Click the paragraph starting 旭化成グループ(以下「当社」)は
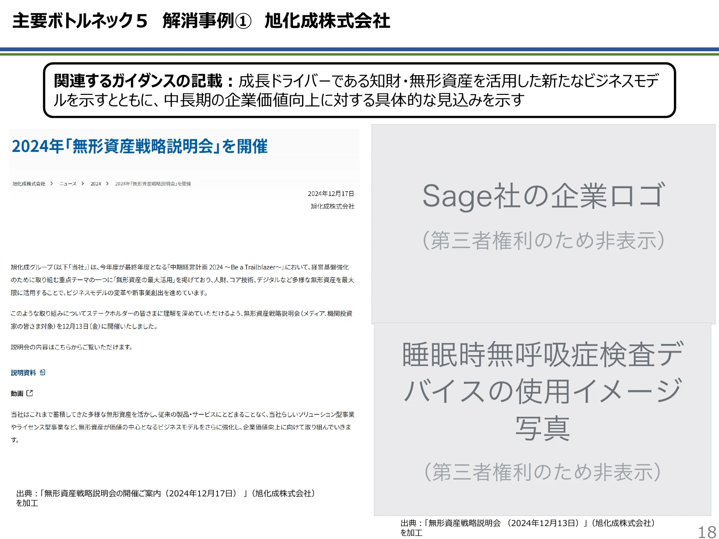719x539 pixels. coord(183,280)
